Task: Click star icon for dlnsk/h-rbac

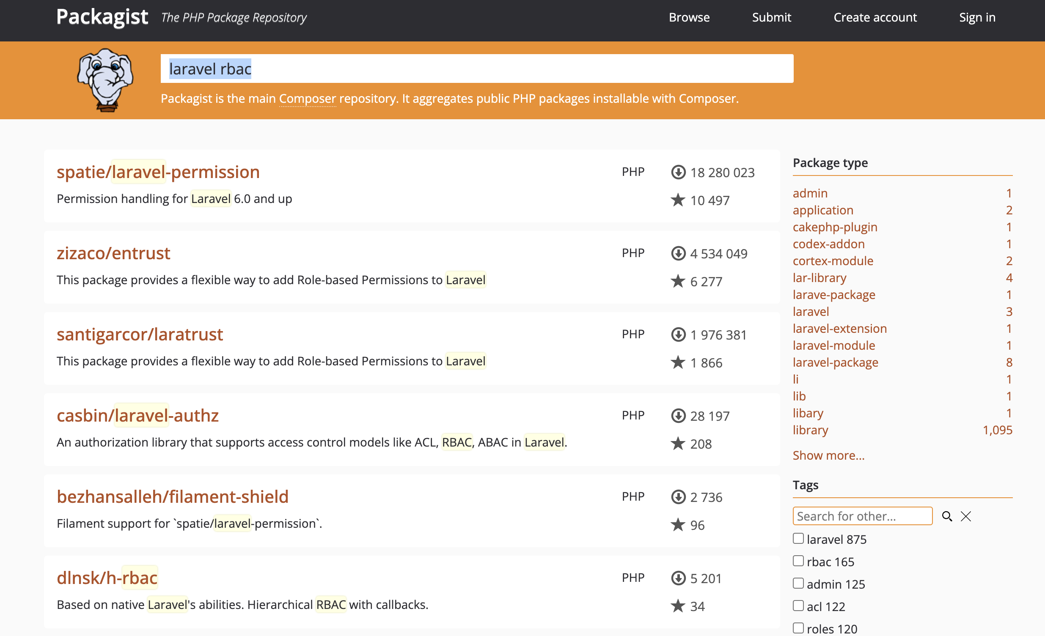Action: 678,606
